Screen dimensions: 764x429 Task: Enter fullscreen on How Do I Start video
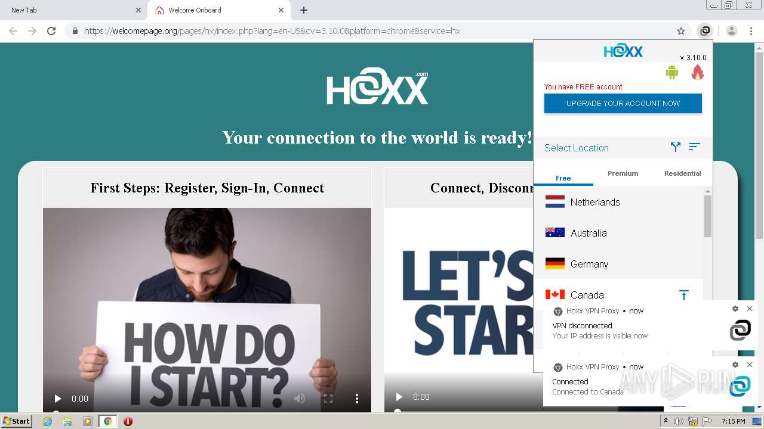(328, 399)
